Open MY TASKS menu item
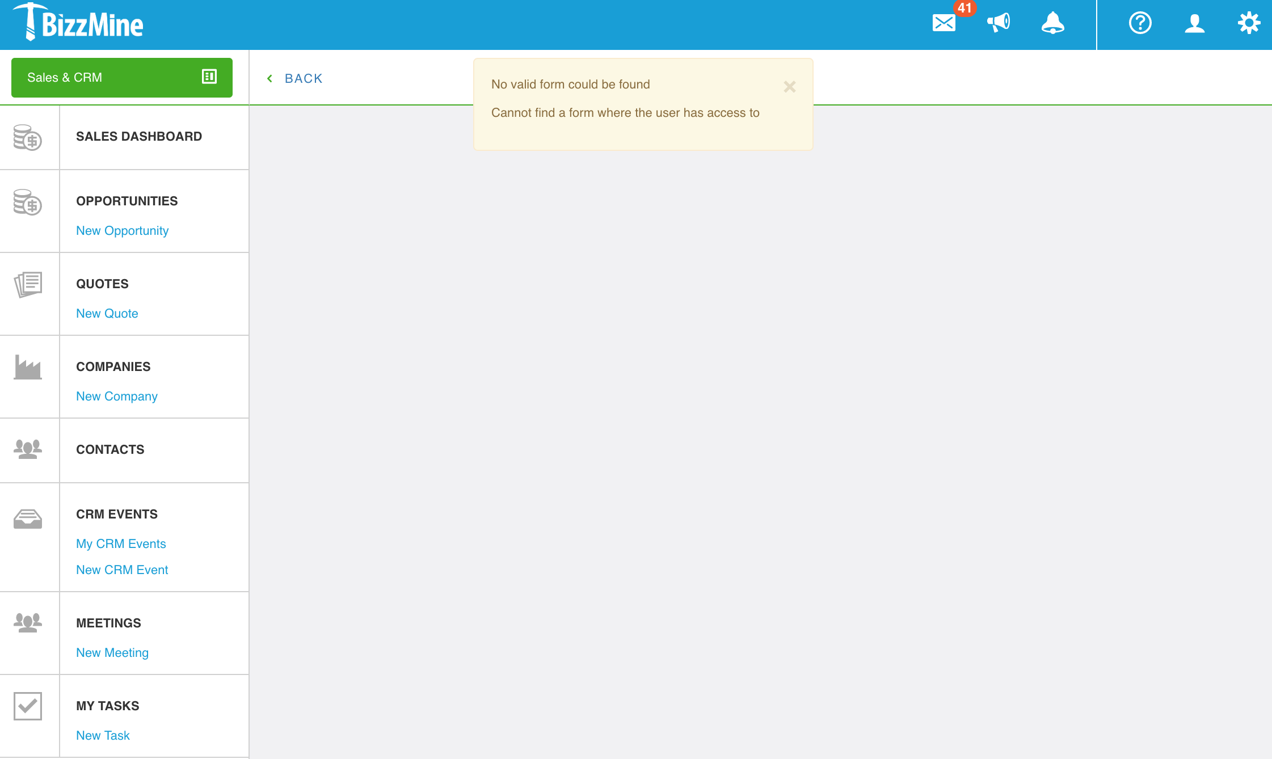Image resolution: width=1272 pixels, height=759 pixels. (x=108, y=706)
